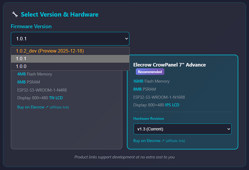
Task: Expand the v1.3 (Current) hardware revision selector
Action: point(182,129)
